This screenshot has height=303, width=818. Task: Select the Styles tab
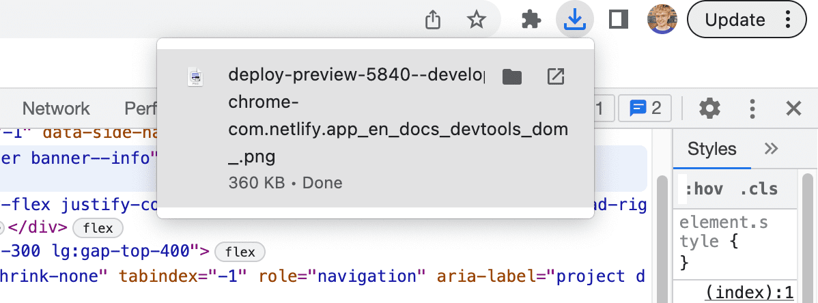pyautogui.click(x=711, y=149)
